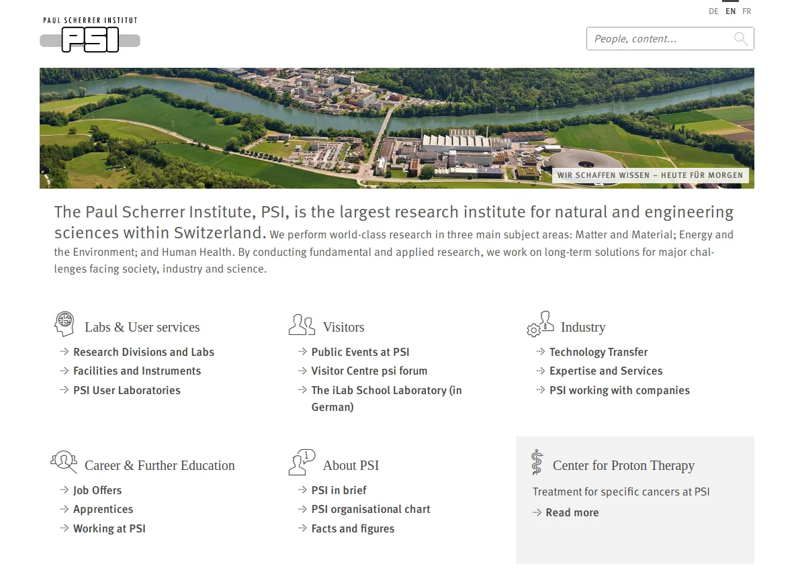The image size is (794, 574).
Task: Click the arrow icon beside Working at PSI
Action: click(x=64, y=528)
